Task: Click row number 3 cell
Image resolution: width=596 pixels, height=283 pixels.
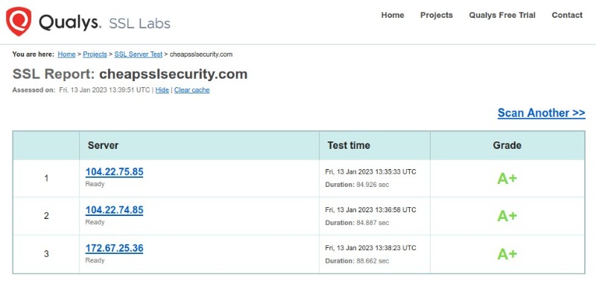Action: 46,254
